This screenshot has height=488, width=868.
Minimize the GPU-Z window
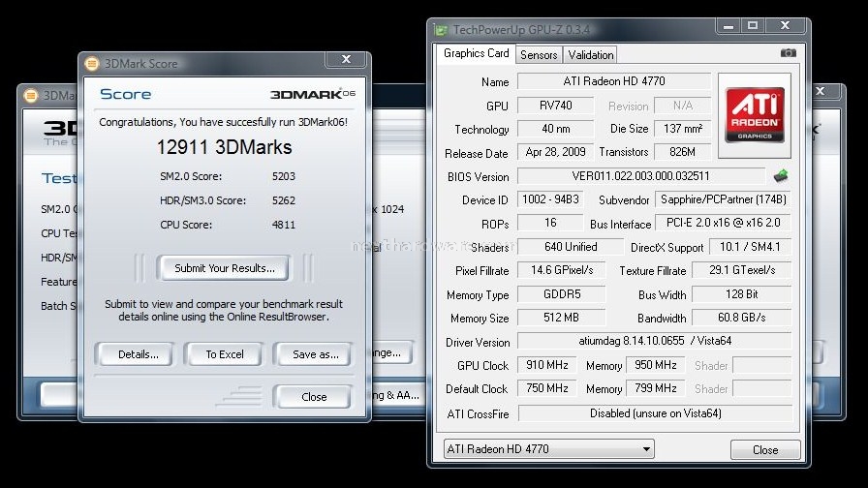[x=728, y=25]
